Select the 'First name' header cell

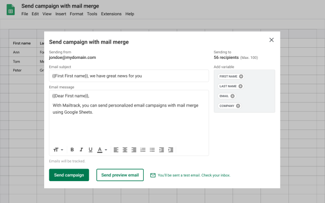23,43
